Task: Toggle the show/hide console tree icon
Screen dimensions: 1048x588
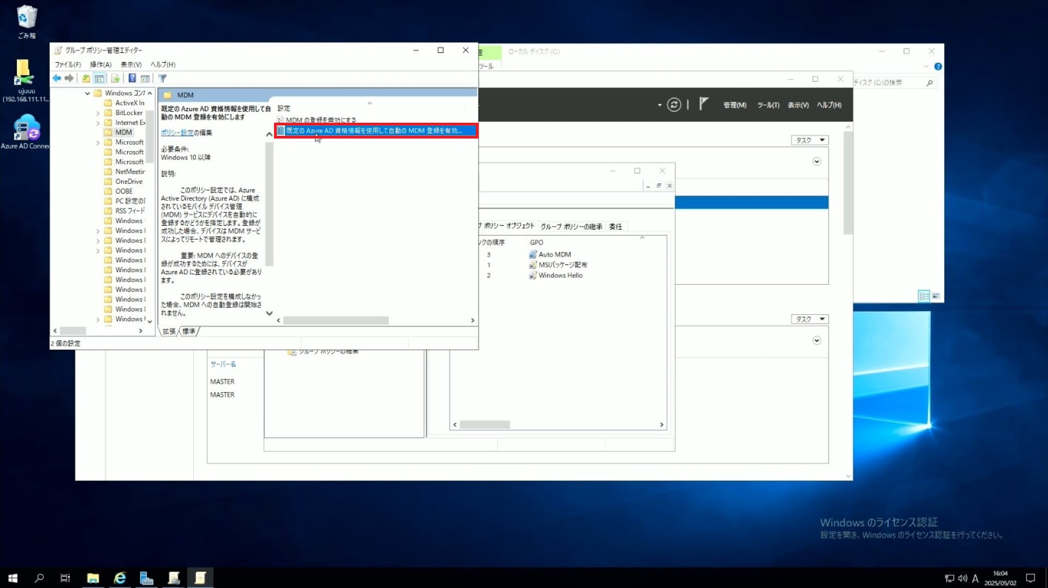Action: point(99,79)
